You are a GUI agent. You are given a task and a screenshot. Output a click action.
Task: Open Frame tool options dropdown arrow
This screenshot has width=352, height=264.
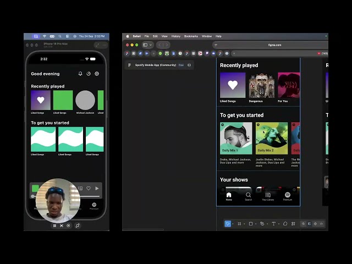[x=244, y=224]
